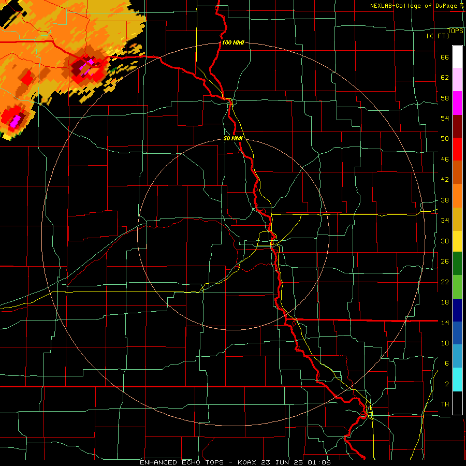Click the white 66 kft legend swatch
Screen dimensions: 466x466
[x=457, y=57]
